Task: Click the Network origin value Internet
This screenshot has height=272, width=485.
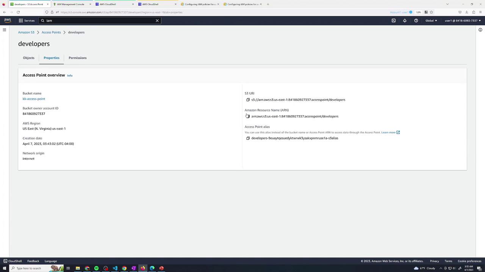Action: point(28,159)
